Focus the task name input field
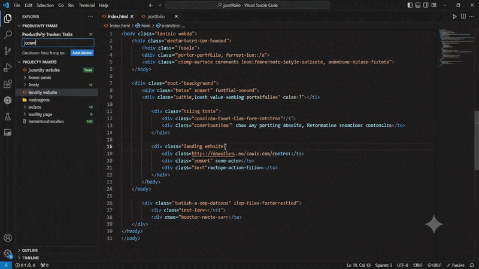 point(57,43)
